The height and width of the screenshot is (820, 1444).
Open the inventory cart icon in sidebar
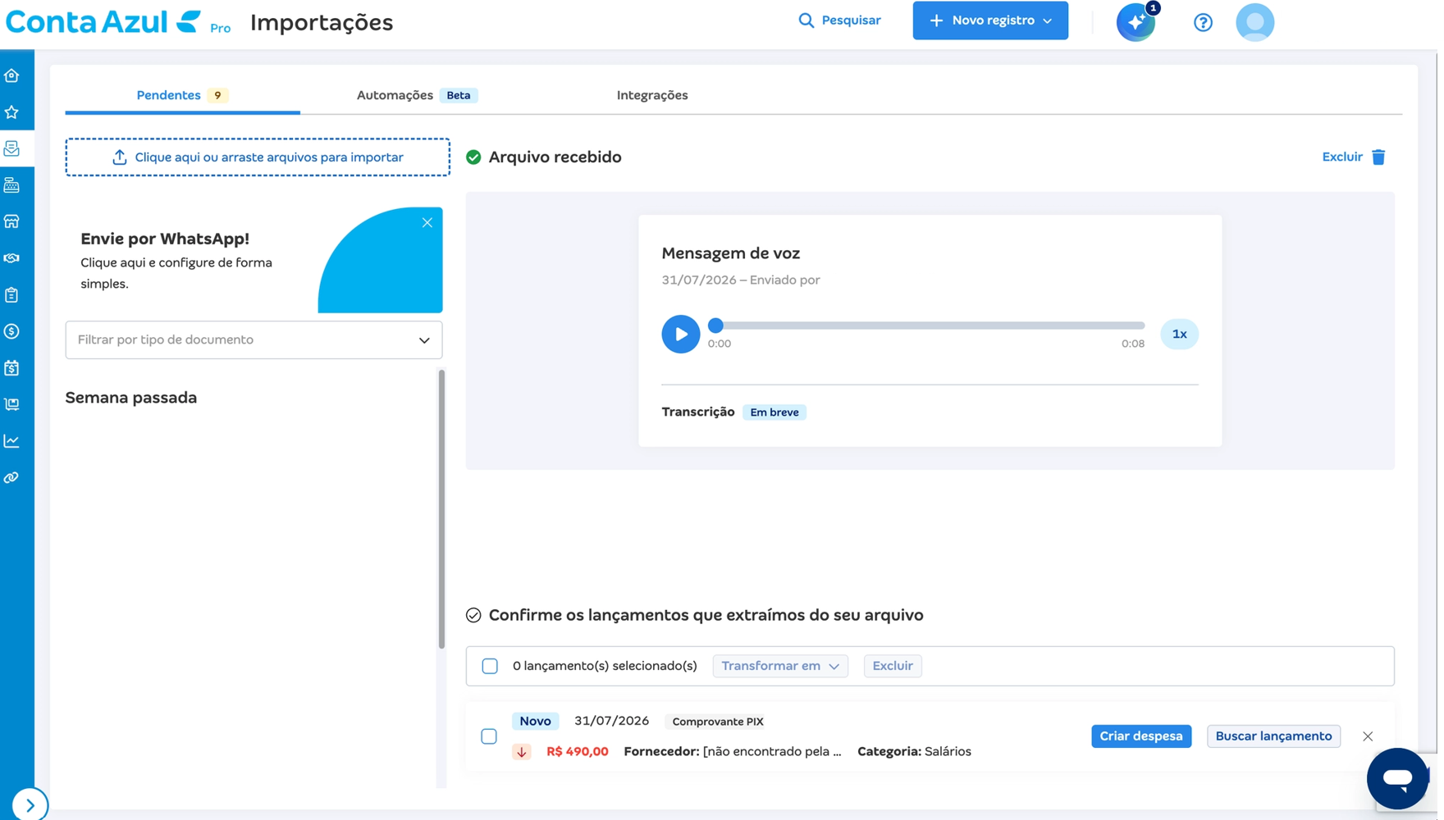tap(12, 404)
